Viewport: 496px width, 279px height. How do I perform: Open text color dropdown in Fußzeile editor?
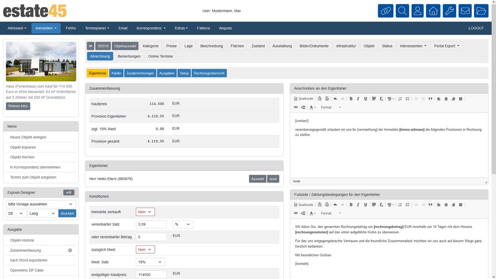coord(312,213)
